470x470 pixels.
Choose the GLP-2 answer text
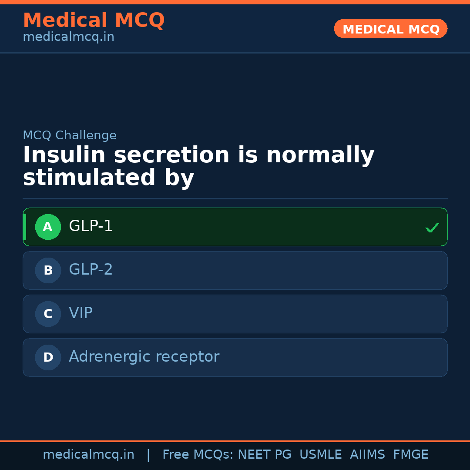pos(91,270)
